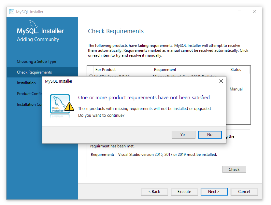Click the Manual status cell

click(x=236, y=89)
